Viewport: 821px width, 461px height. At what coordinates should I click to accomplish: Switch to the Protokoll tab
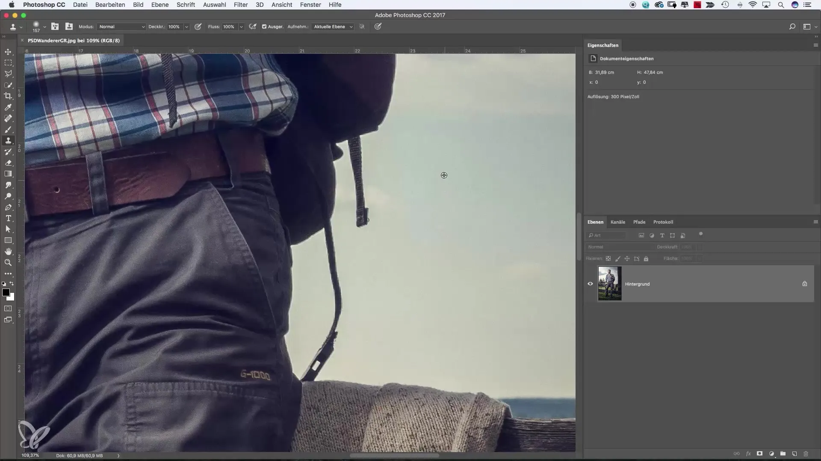coord(663,222)
